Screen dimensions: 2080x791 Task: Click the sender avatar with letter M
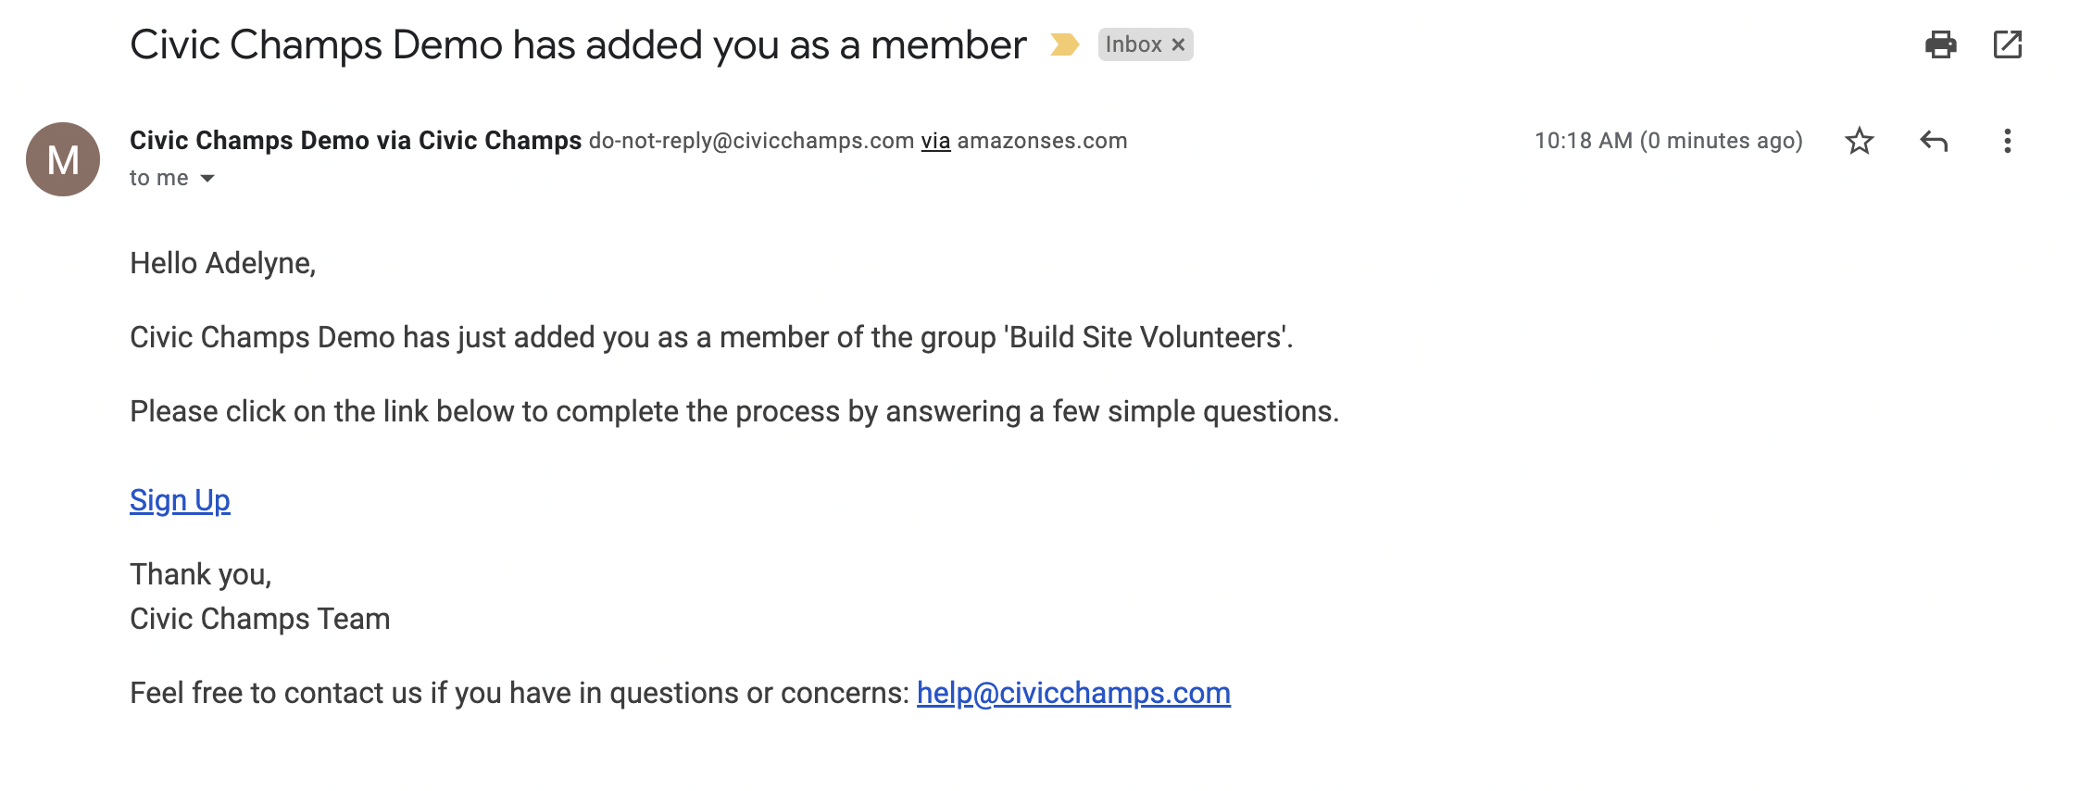[63, 159]
